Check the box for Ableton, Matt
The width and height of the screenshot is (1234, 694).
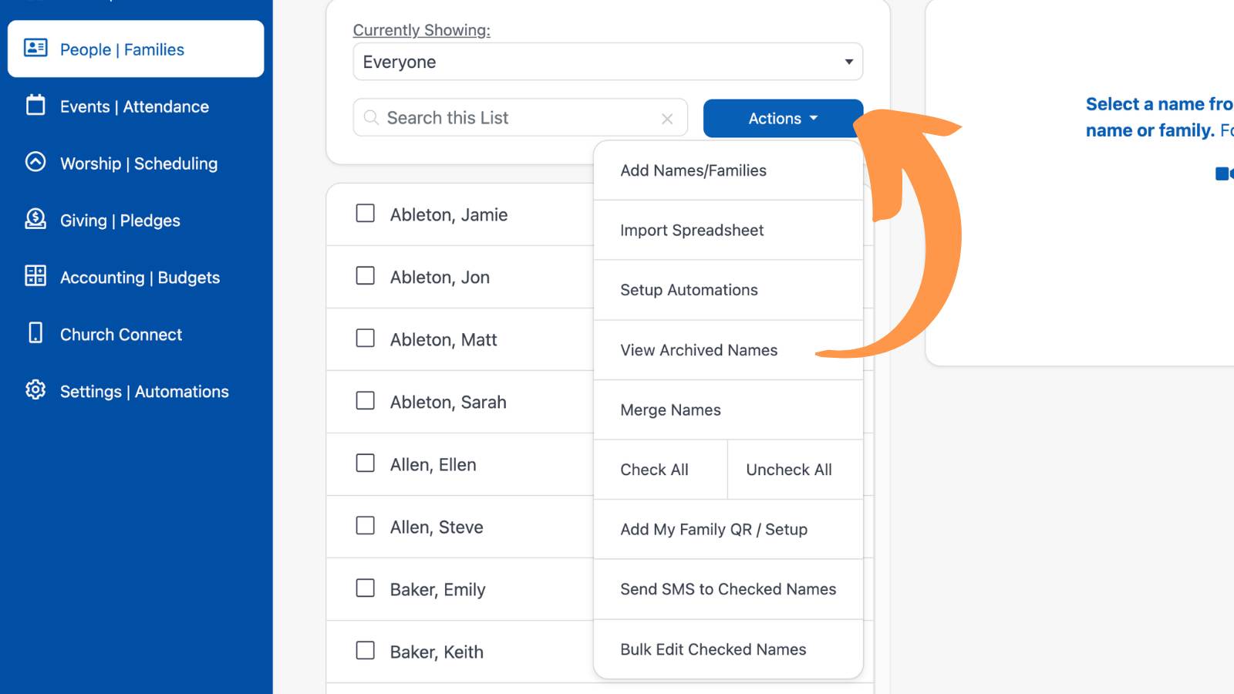tap(366, 339)
